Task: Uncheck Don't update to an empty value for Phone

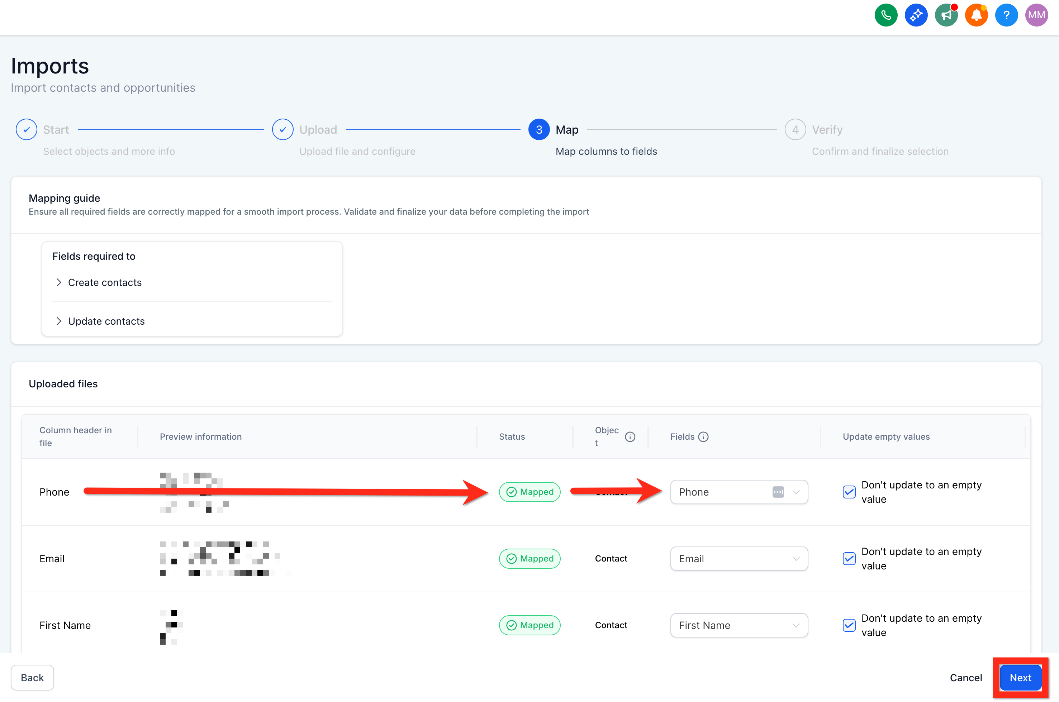Action: click(x=849, y=492)
